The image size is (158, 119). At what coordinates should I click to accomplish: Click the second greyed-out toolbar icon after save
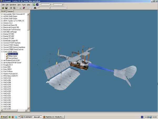pos(14,8)
